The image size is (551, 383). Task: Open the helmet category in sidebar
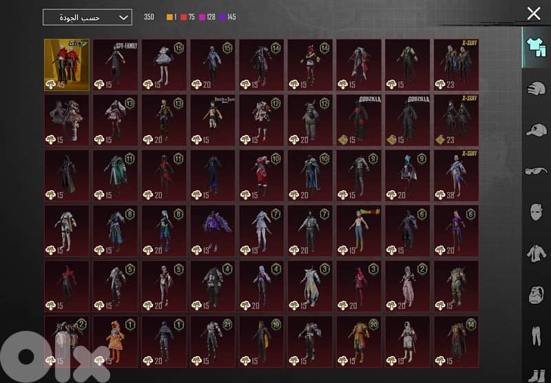(535, 89)
